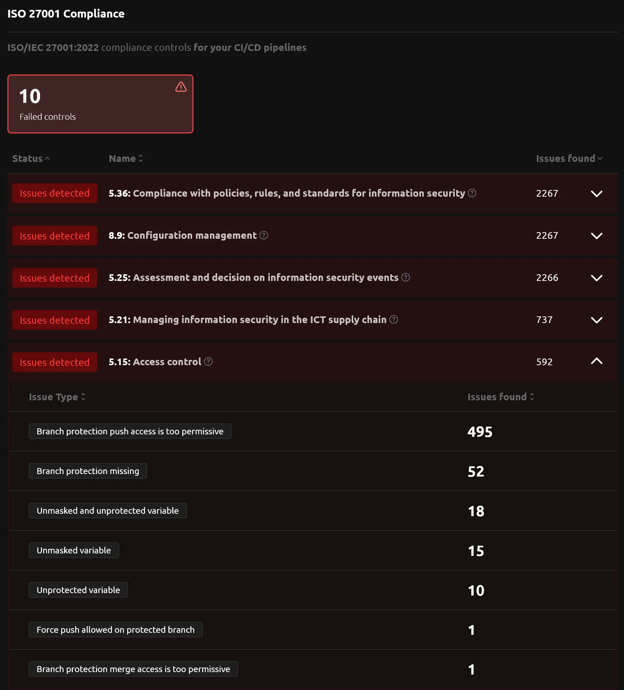Open help for 5.21 ICT supply chain control

(394, 320)
